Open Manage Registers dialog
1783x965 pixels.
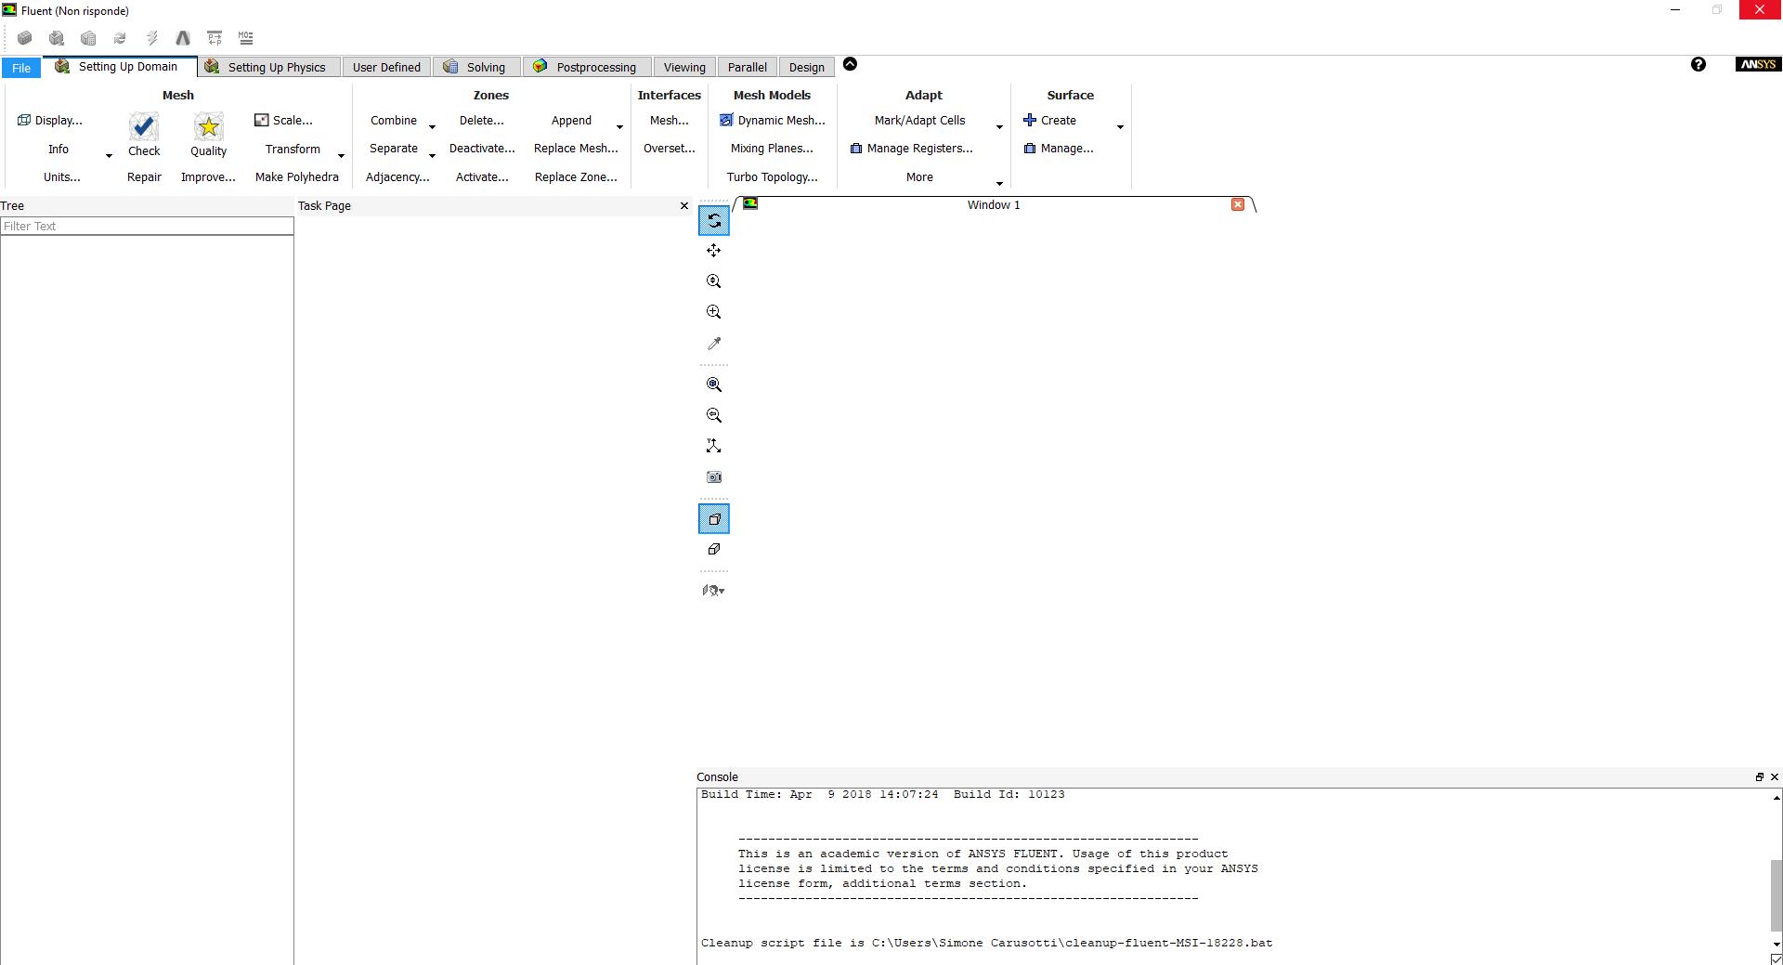pos(912,149)
